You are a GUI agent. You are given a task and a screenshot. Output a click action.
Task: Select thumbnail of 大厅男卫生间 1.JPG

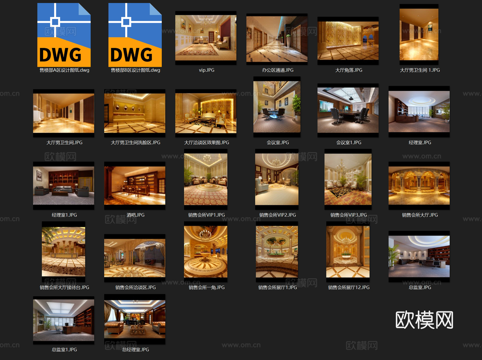[x=419, y=34]
